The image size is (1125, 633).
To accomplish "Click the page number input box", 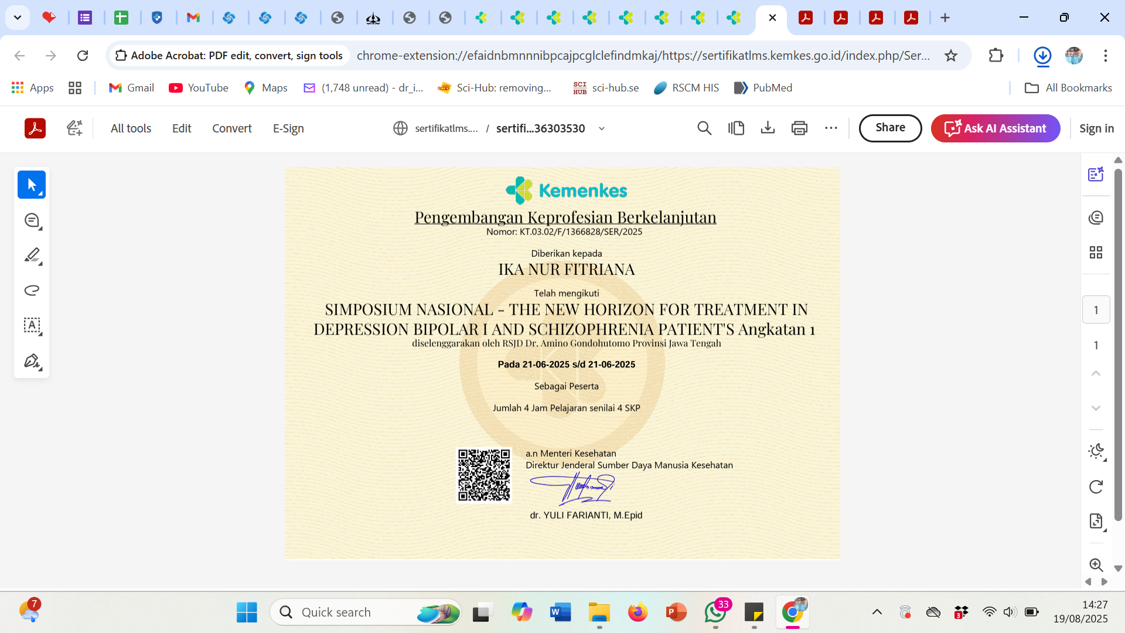I will click(x=1096, y=310).
